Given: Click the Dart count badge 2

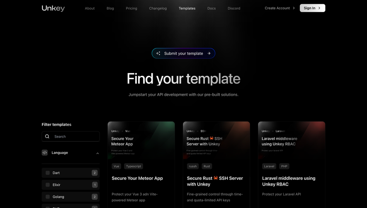Looking at the screenshot, I should click(x=95, y=173).
